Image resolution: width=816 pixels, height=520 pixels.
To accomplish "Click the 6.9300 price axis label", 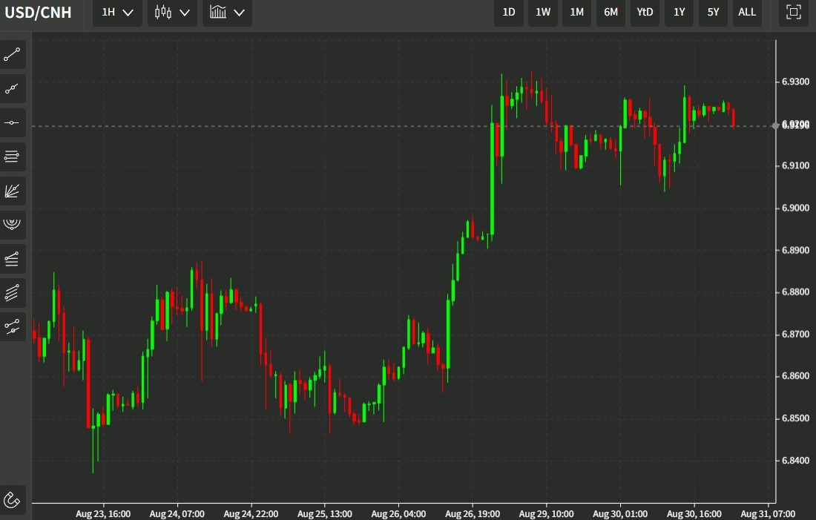I will pyautogui.click(x=796, y=82).
